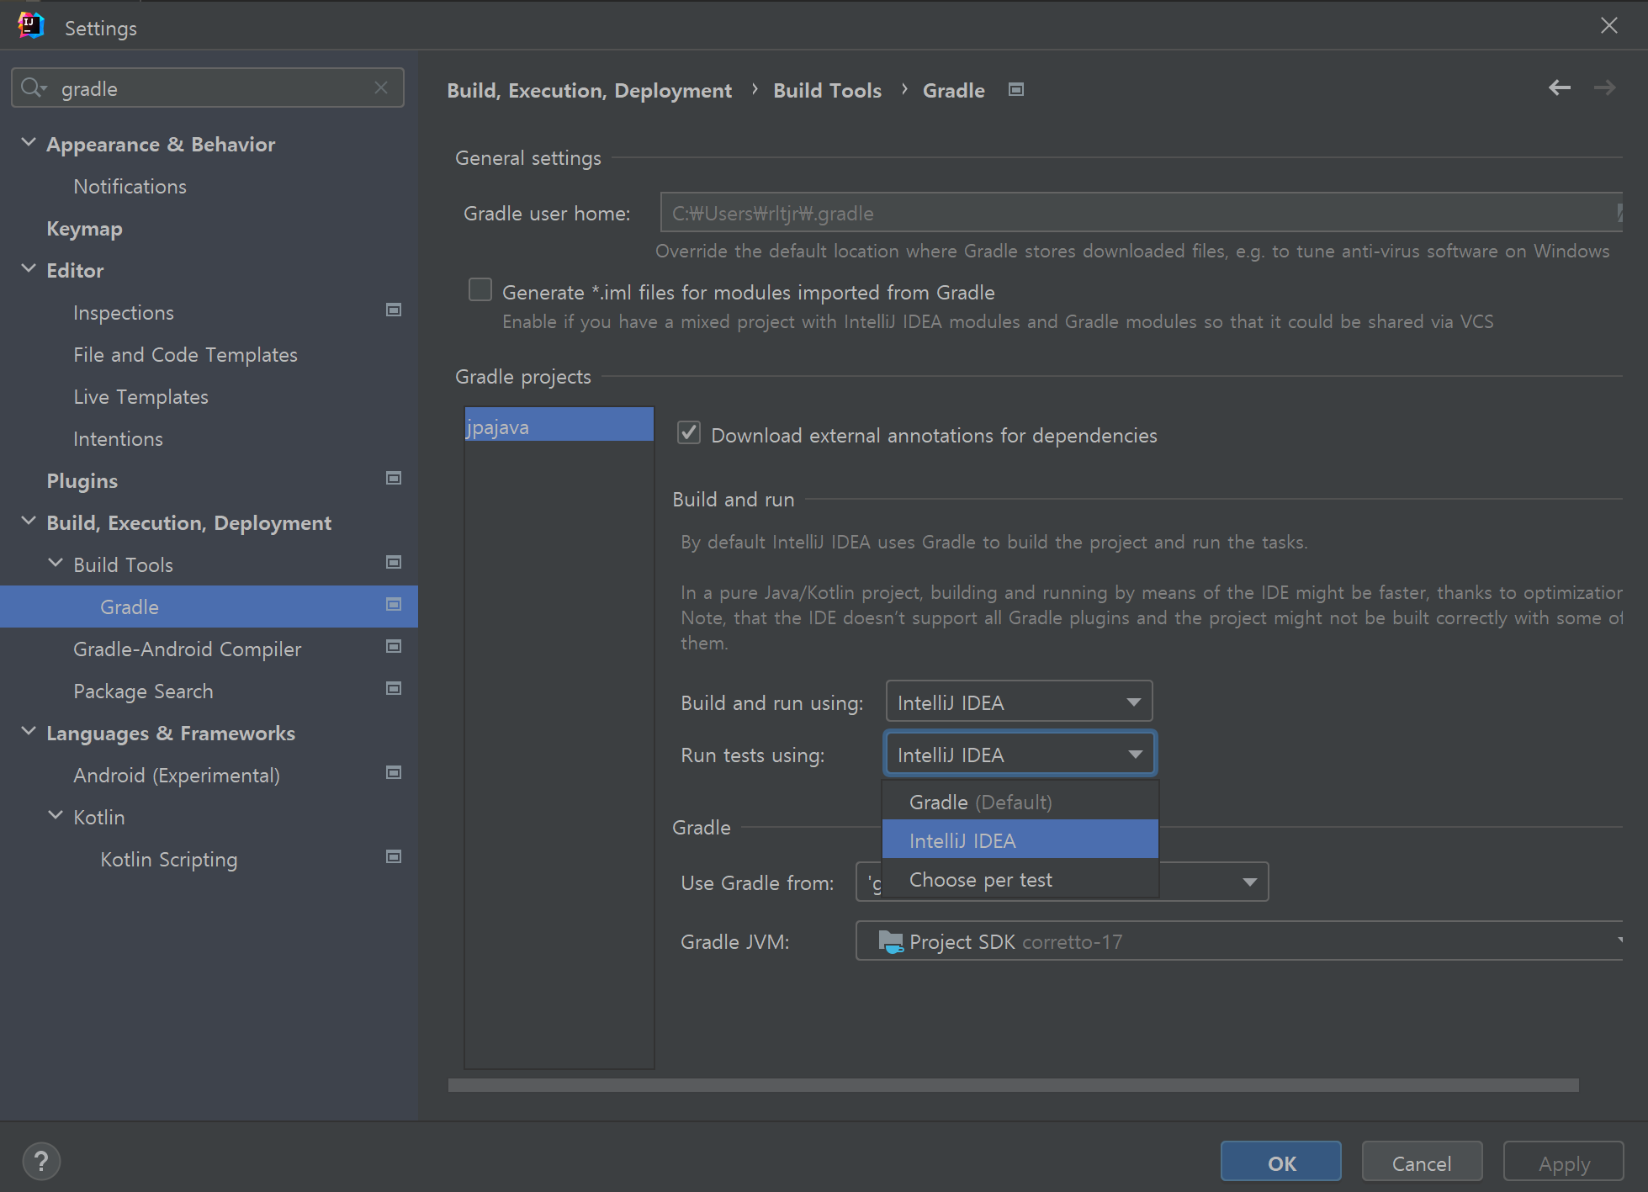Open Intentions settings
This screenshot has width=1648, height=1192.
click(x=118, y=438)
